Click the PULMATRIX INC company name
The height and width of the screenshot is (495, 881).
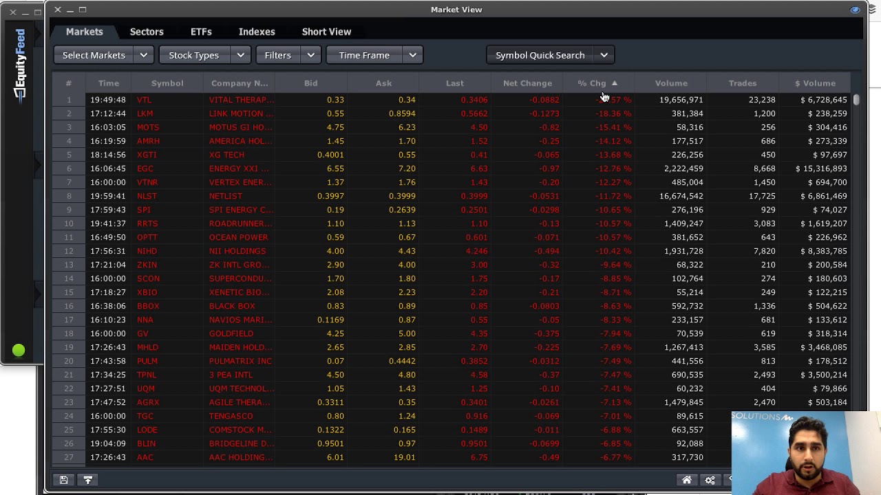tap(240, 361)
